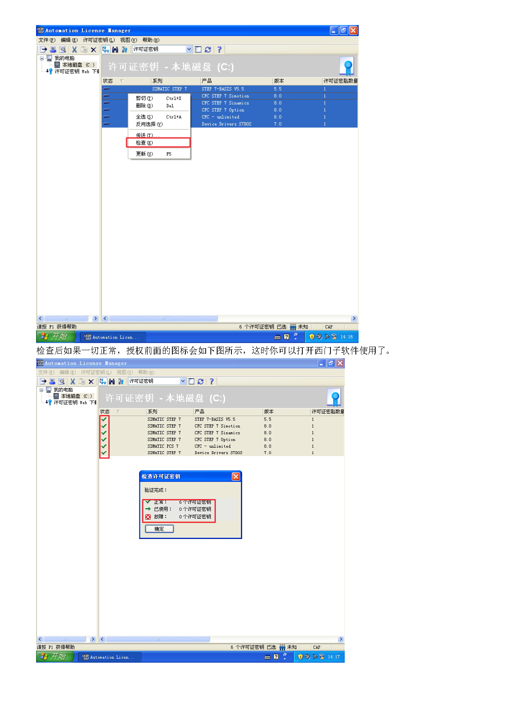
Task: Click the security shield tray icon near 14:16
Action: 312,337
